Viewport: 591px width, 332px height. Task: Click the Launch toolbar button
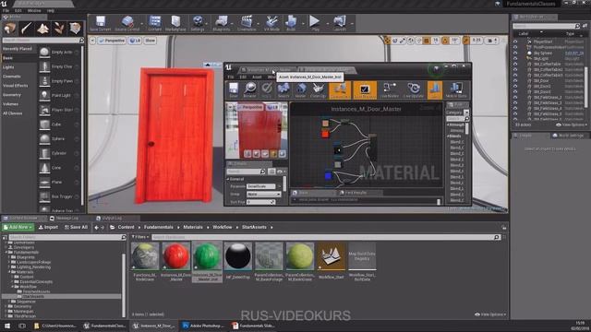tap(340, 23)
